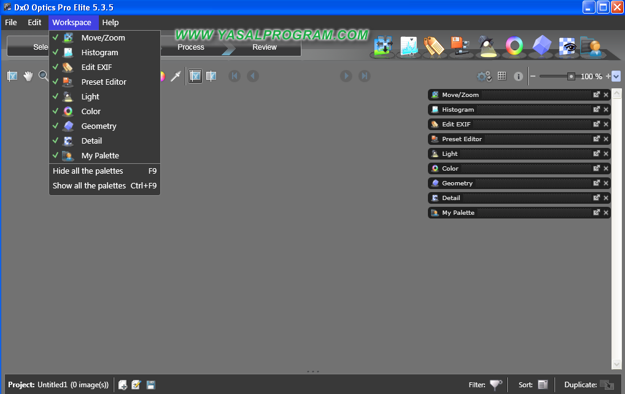This screenshot has height=394, width=625.
Task: Click the rainbow Color ring dock icon
Action: click(x=514, y=46)
